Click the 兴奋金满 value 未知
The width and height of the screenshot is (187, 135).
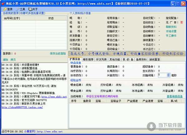180,91
